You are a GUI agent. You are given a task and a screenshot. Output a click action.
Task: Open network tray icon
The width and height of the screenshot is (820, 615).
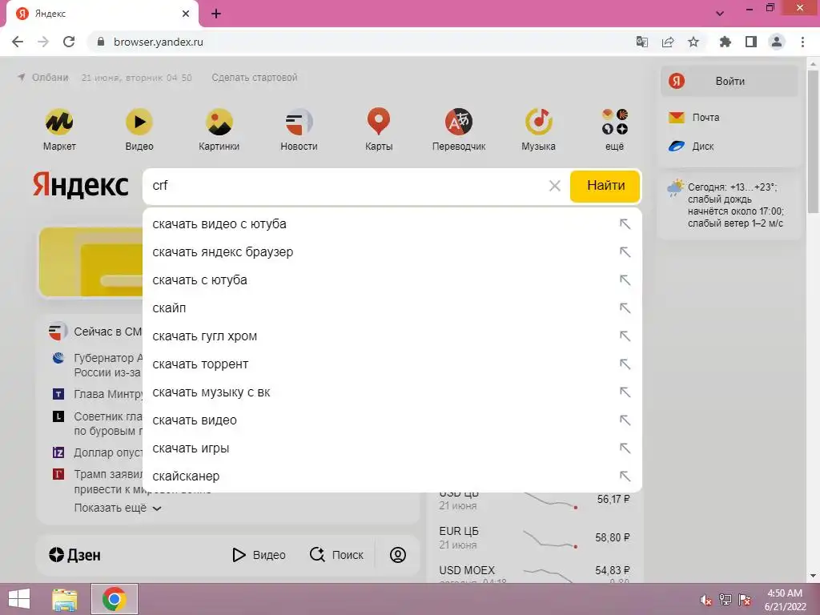(x=726, y=600)
